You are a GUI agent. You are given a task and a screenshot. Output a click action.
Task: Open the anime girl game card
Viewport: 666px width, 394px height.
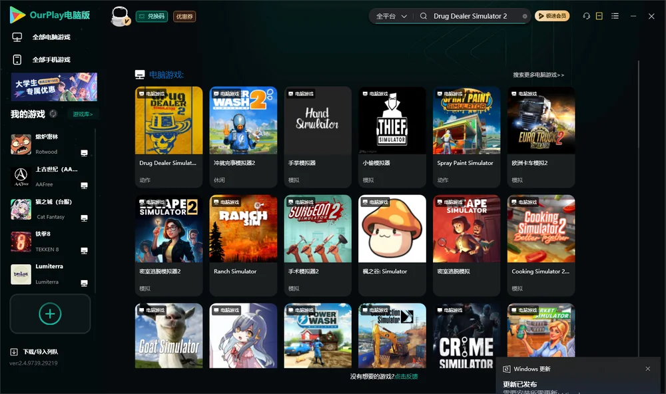click(243, 335)
